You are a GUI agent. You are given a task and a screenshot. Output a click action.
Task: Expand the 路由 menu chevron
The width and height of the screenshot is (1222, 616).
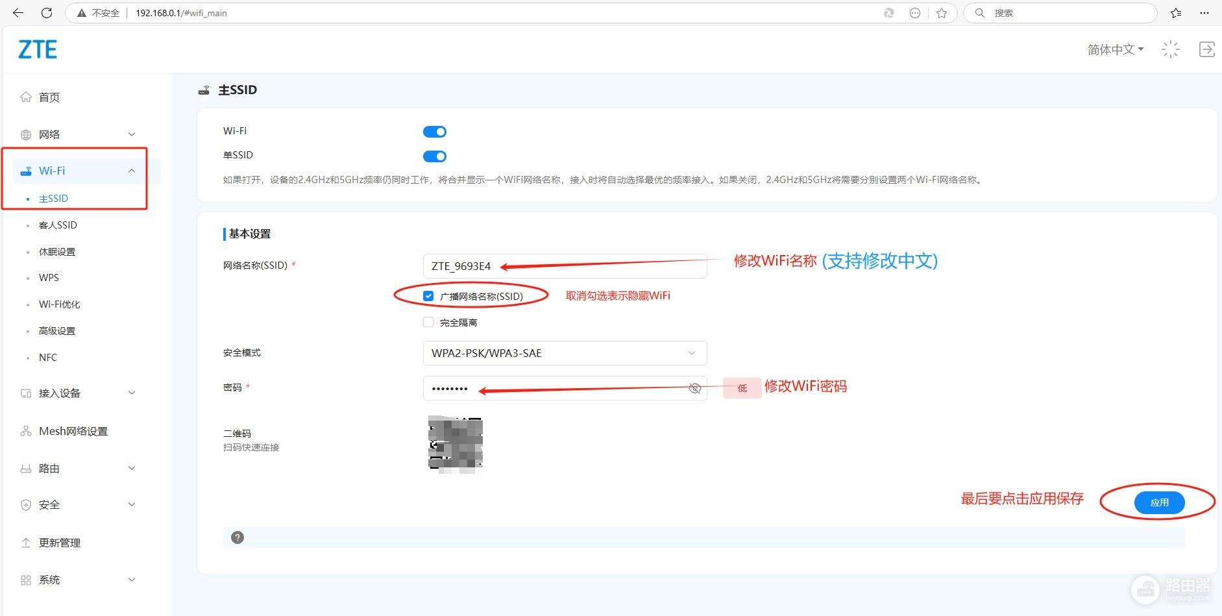pyautogui.click(x=132, y=469)
